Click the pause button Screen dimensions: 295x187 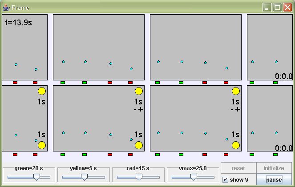[x=274, y=180]
